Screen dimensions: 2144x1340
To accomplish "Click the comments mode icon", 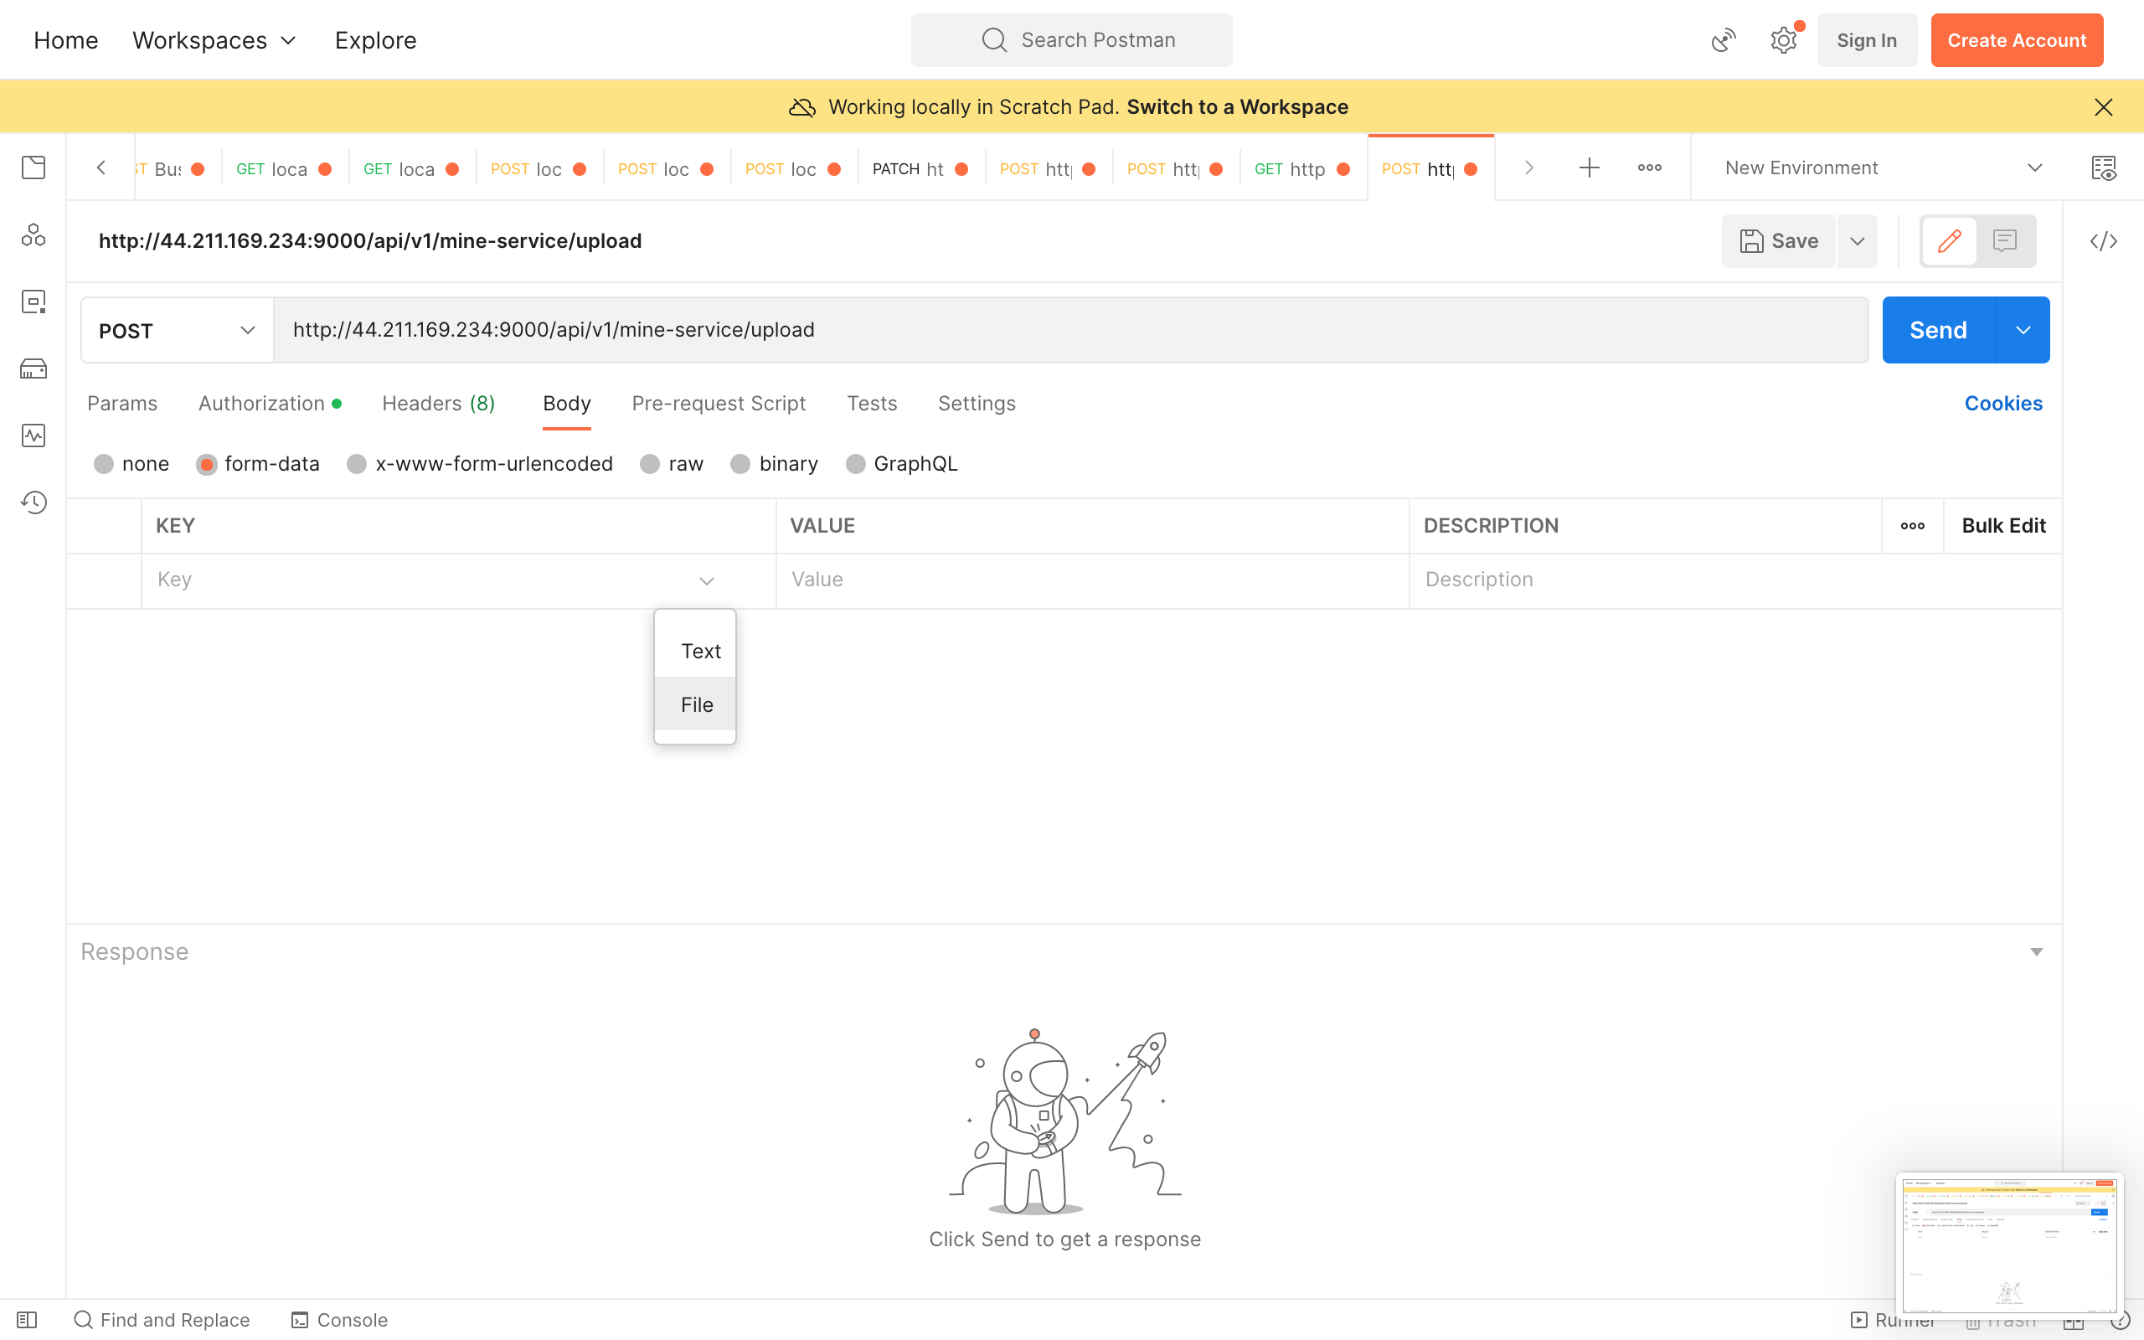I will click(x=2005, y=241).
